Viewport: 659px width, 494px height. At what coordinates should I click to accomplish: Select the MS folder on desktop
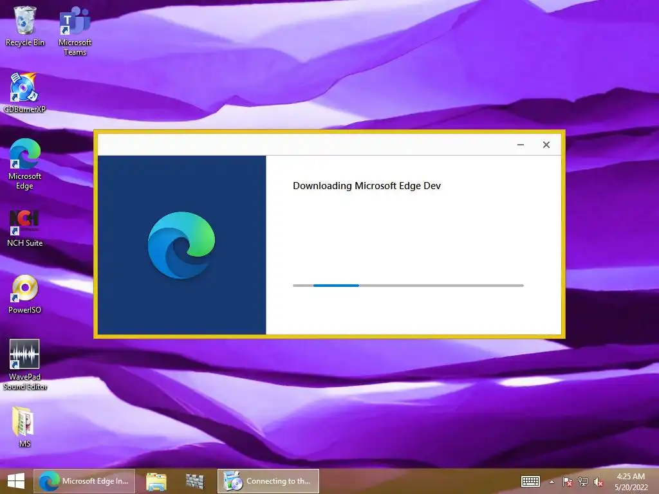pos(24,427)
